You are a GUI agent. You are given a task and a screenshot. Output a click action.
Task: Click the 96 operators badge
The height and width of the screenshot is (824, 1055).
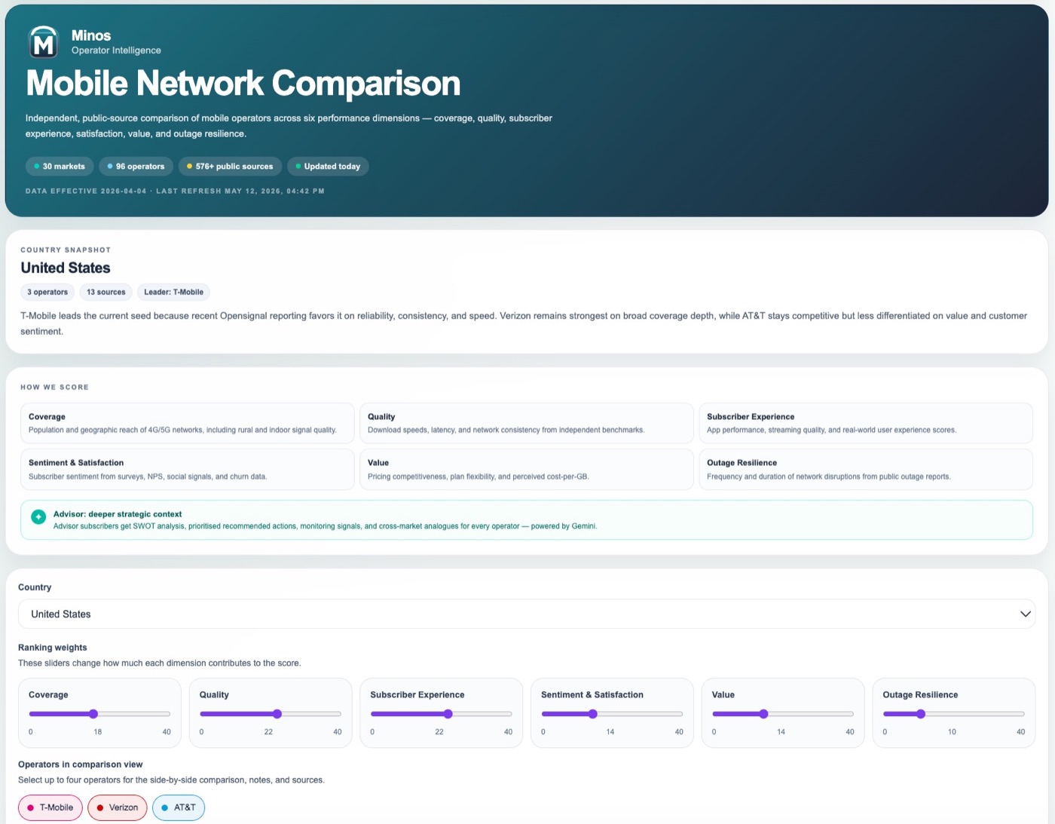click(x=136, y=167)
